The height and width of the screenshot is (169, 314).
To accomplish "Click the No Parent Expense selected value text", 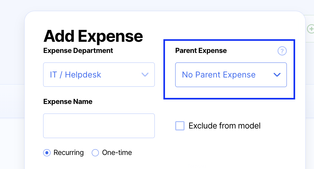I will pyautogui.click(x=219, y=75).
